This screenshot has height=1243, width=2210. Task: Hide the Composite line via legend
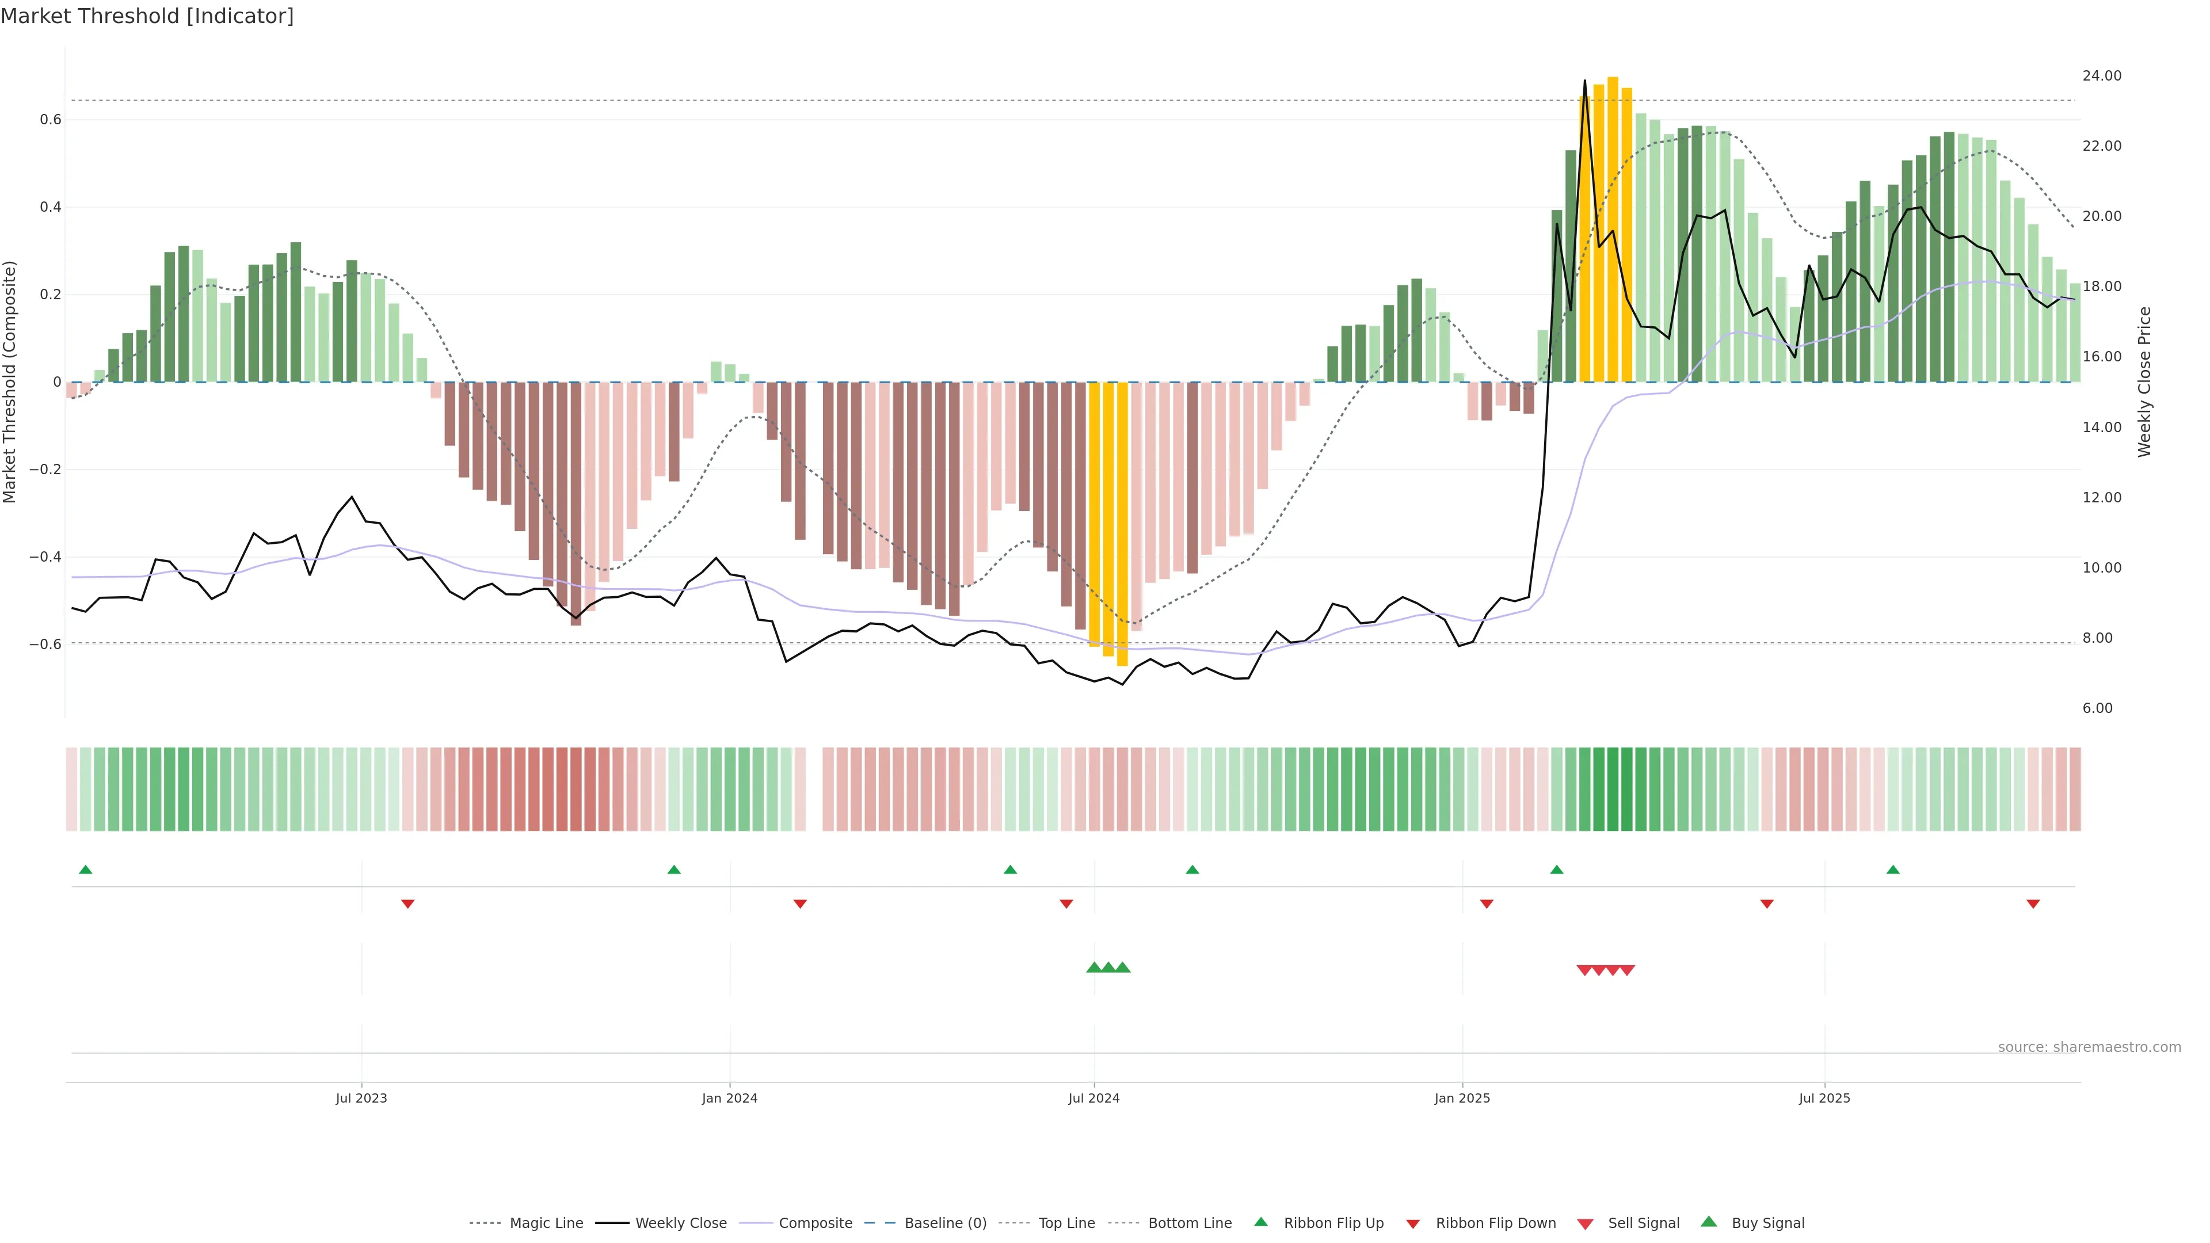point(815,1223)
